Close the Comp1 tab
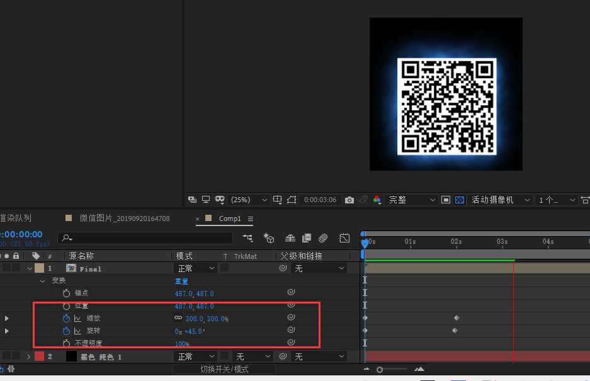Image resolution: width=590 pixels, height=381 pixels. [x=197, y=219]
